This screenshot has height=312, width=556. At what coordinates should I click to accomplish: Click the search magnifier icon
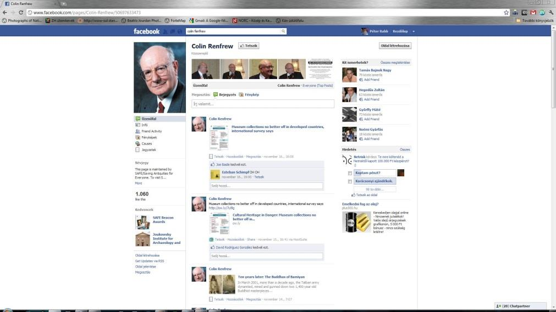coord(283,31)
